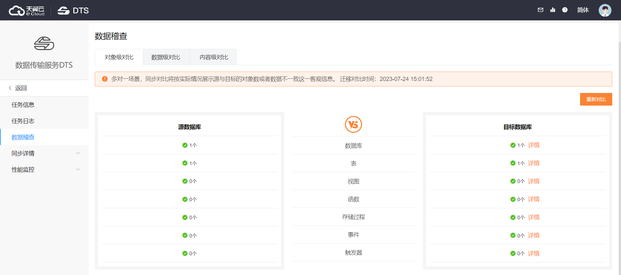Click the mail message icon in header
The height and width of the screenshot is (275, 621).
540,10
